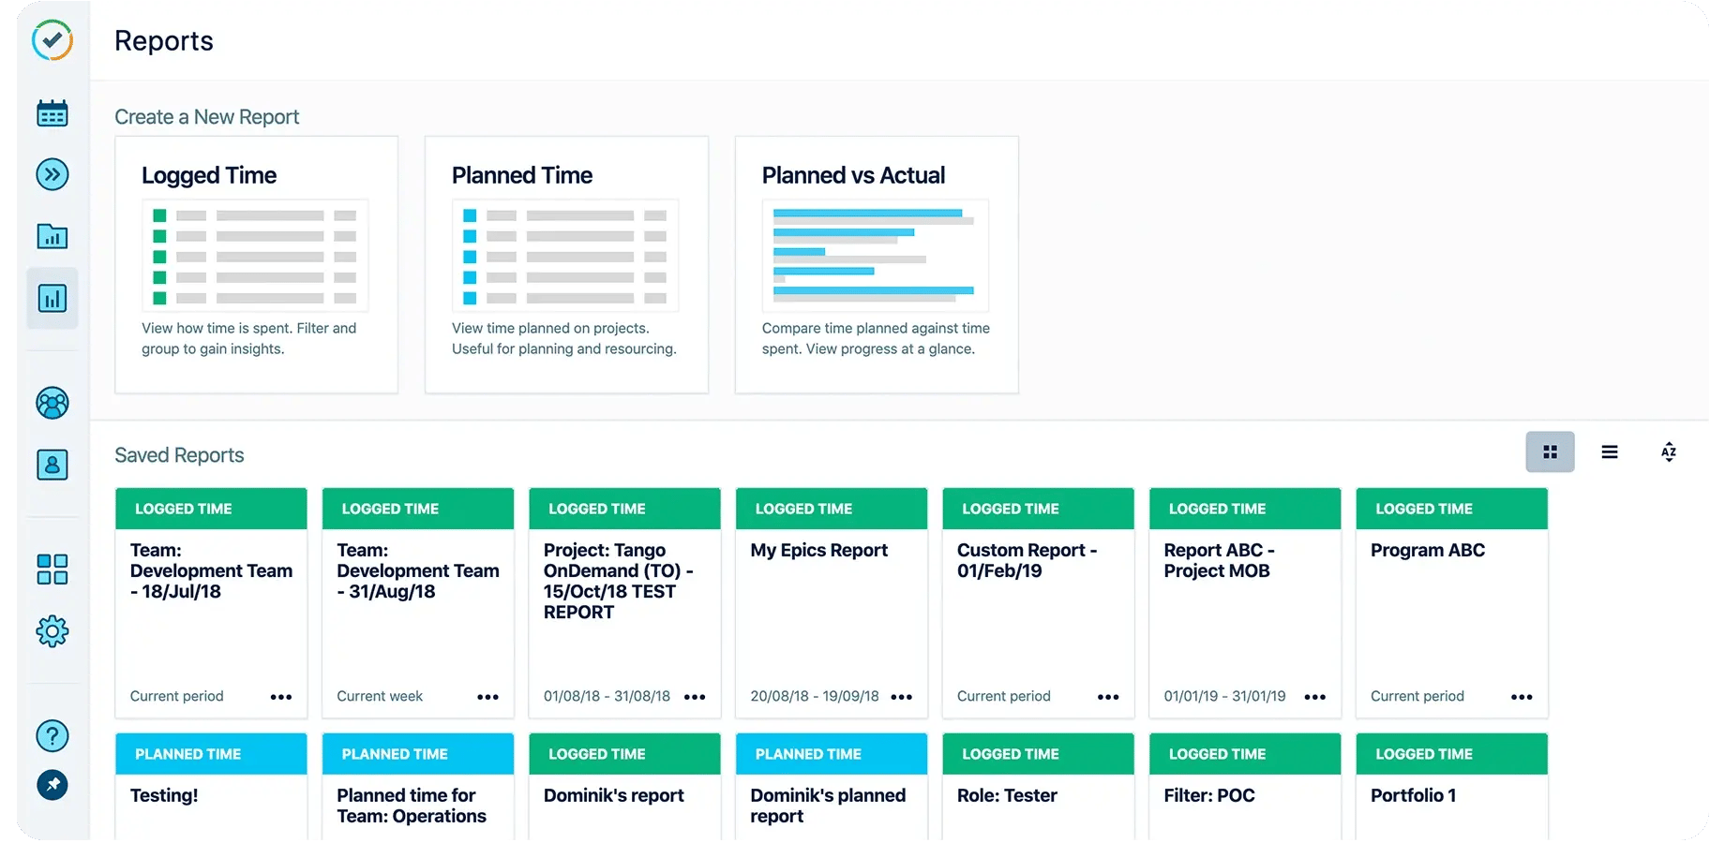Switch Saved Reports to list view
Screen dimensions: 1725x843
tap(1610, 451)
